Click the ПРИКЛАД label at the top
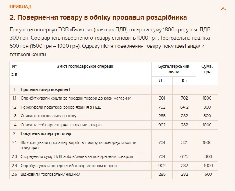Screen dimensions: 235x191 coord(20,7)
